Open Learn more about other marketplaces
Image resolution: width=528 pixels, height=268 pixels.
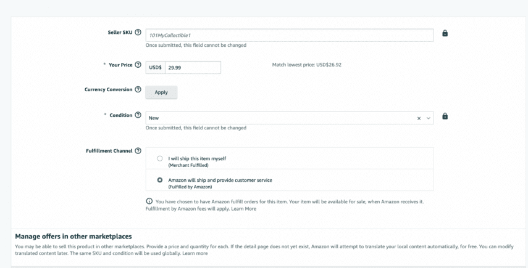195,253
